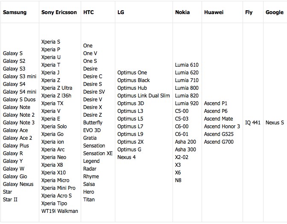Select Galaxy Note 3 in Samsung list

(x=19, y=123)
